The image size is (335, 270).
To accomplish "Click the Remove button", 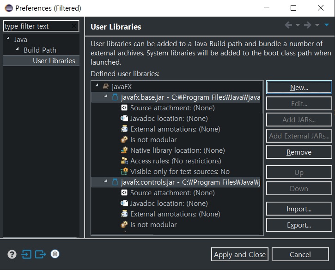I will pos(299,152).
